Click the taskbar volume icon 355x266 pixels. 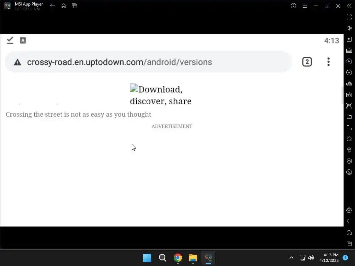point(311,258)
